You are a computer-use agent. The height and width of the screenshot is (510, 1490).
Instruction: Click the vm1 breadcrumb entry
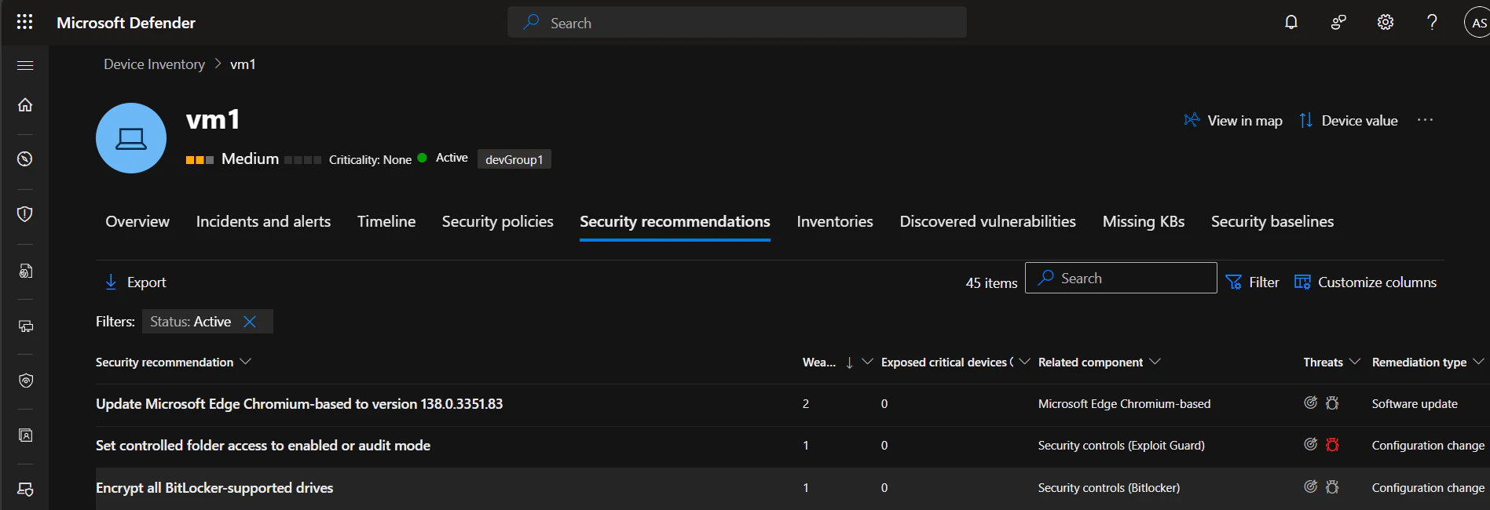pos(243,64)
